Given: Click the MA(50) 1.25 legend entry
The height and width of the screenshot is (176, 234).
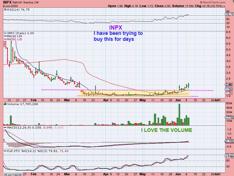Looking at the screenshot, I should (13, 39).
